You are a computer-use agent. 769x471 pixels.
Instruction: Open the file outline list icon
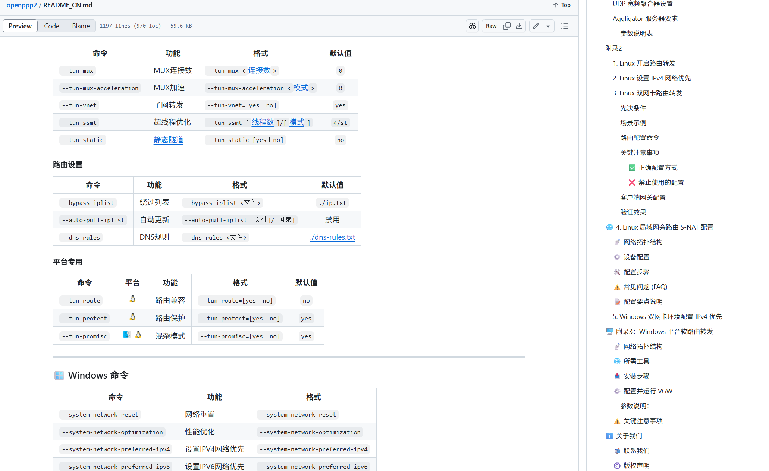click(x=565, y=26)
